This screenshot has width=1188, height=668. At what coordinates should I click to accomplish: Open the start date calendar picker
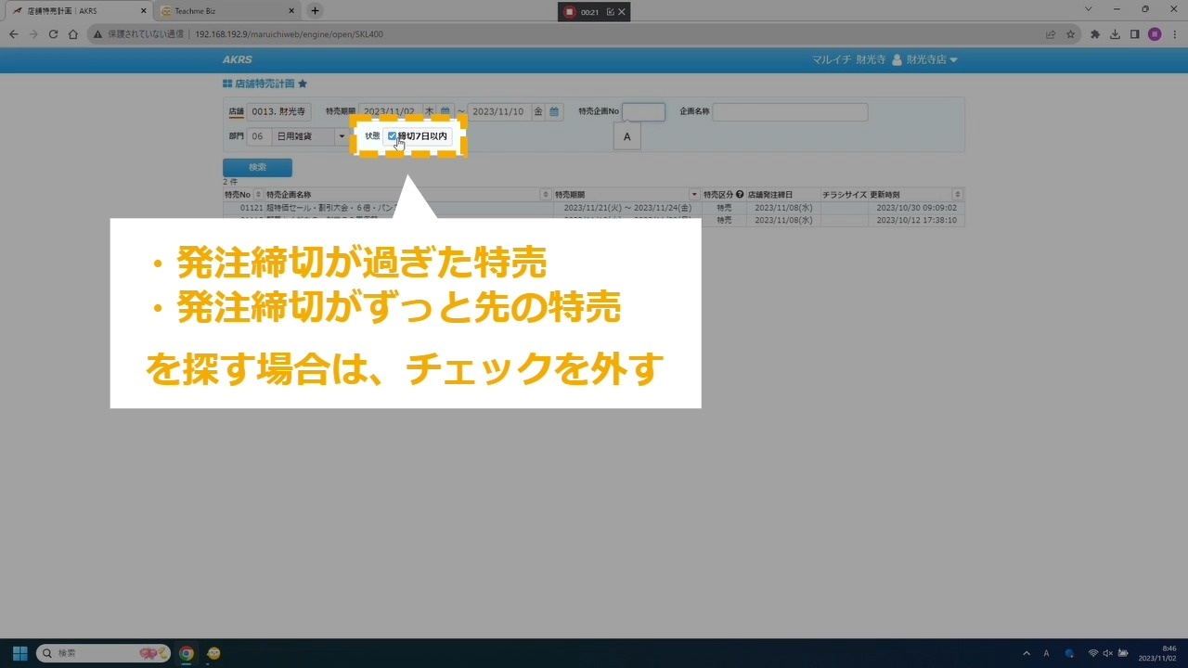click(445, 112)
